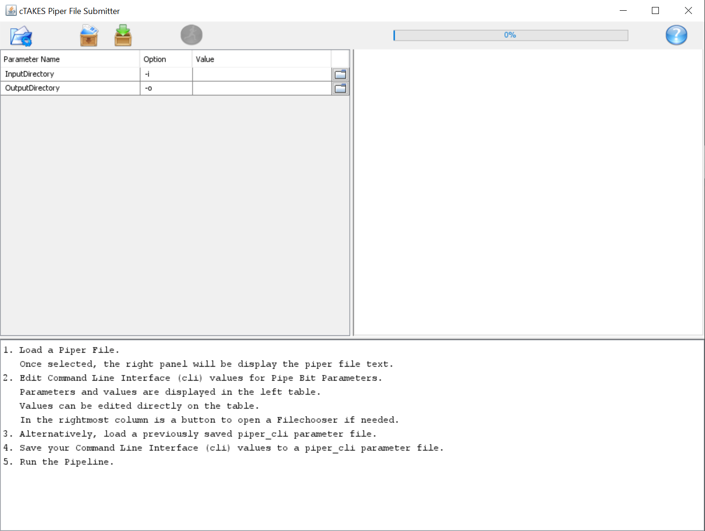This screenshot has width=705, height=531.
Task: Select the InputDirectory parameter name cell
Action: pos(70,75)
